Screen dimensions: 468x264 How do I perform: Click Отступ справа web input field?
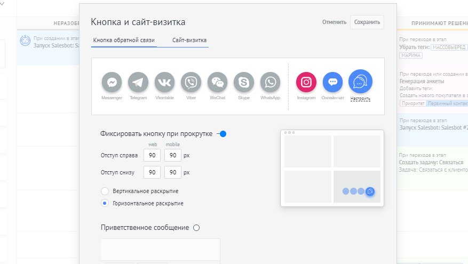[152, 155]
